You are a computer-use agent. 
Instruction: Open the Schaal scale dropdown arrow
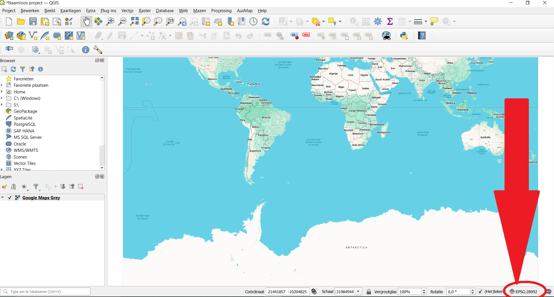click(x=358, y=292)
